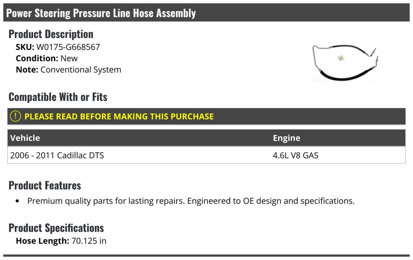Click the Compatible With or Fits heading
Image resolution: width=413 pixels, height=260 pixels.
pyautogui.click(x=58, y=97)
